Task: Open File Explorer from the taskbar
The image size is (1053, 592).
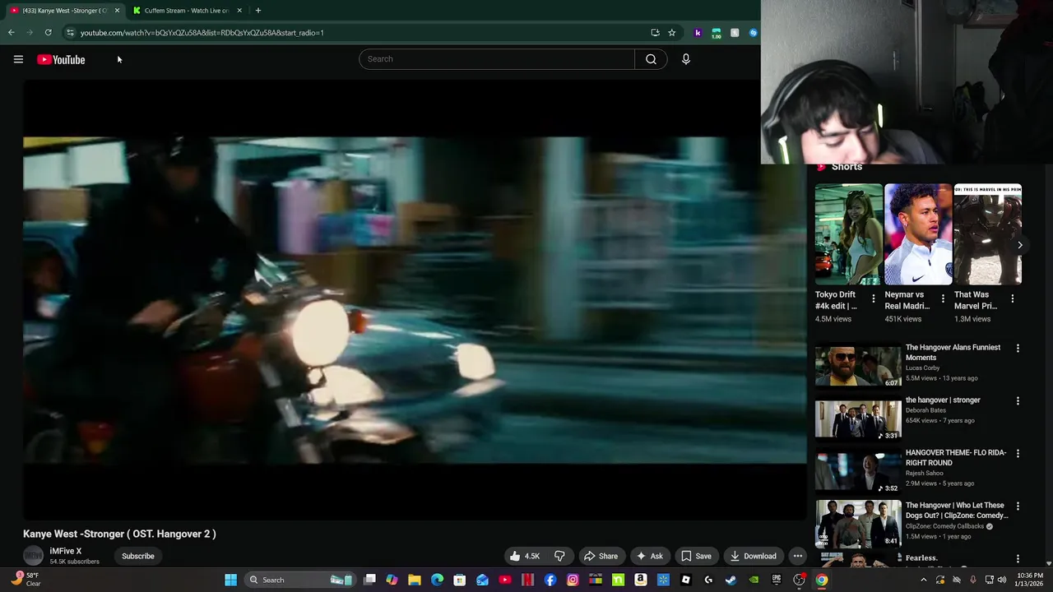Action: tap(415, 580)
